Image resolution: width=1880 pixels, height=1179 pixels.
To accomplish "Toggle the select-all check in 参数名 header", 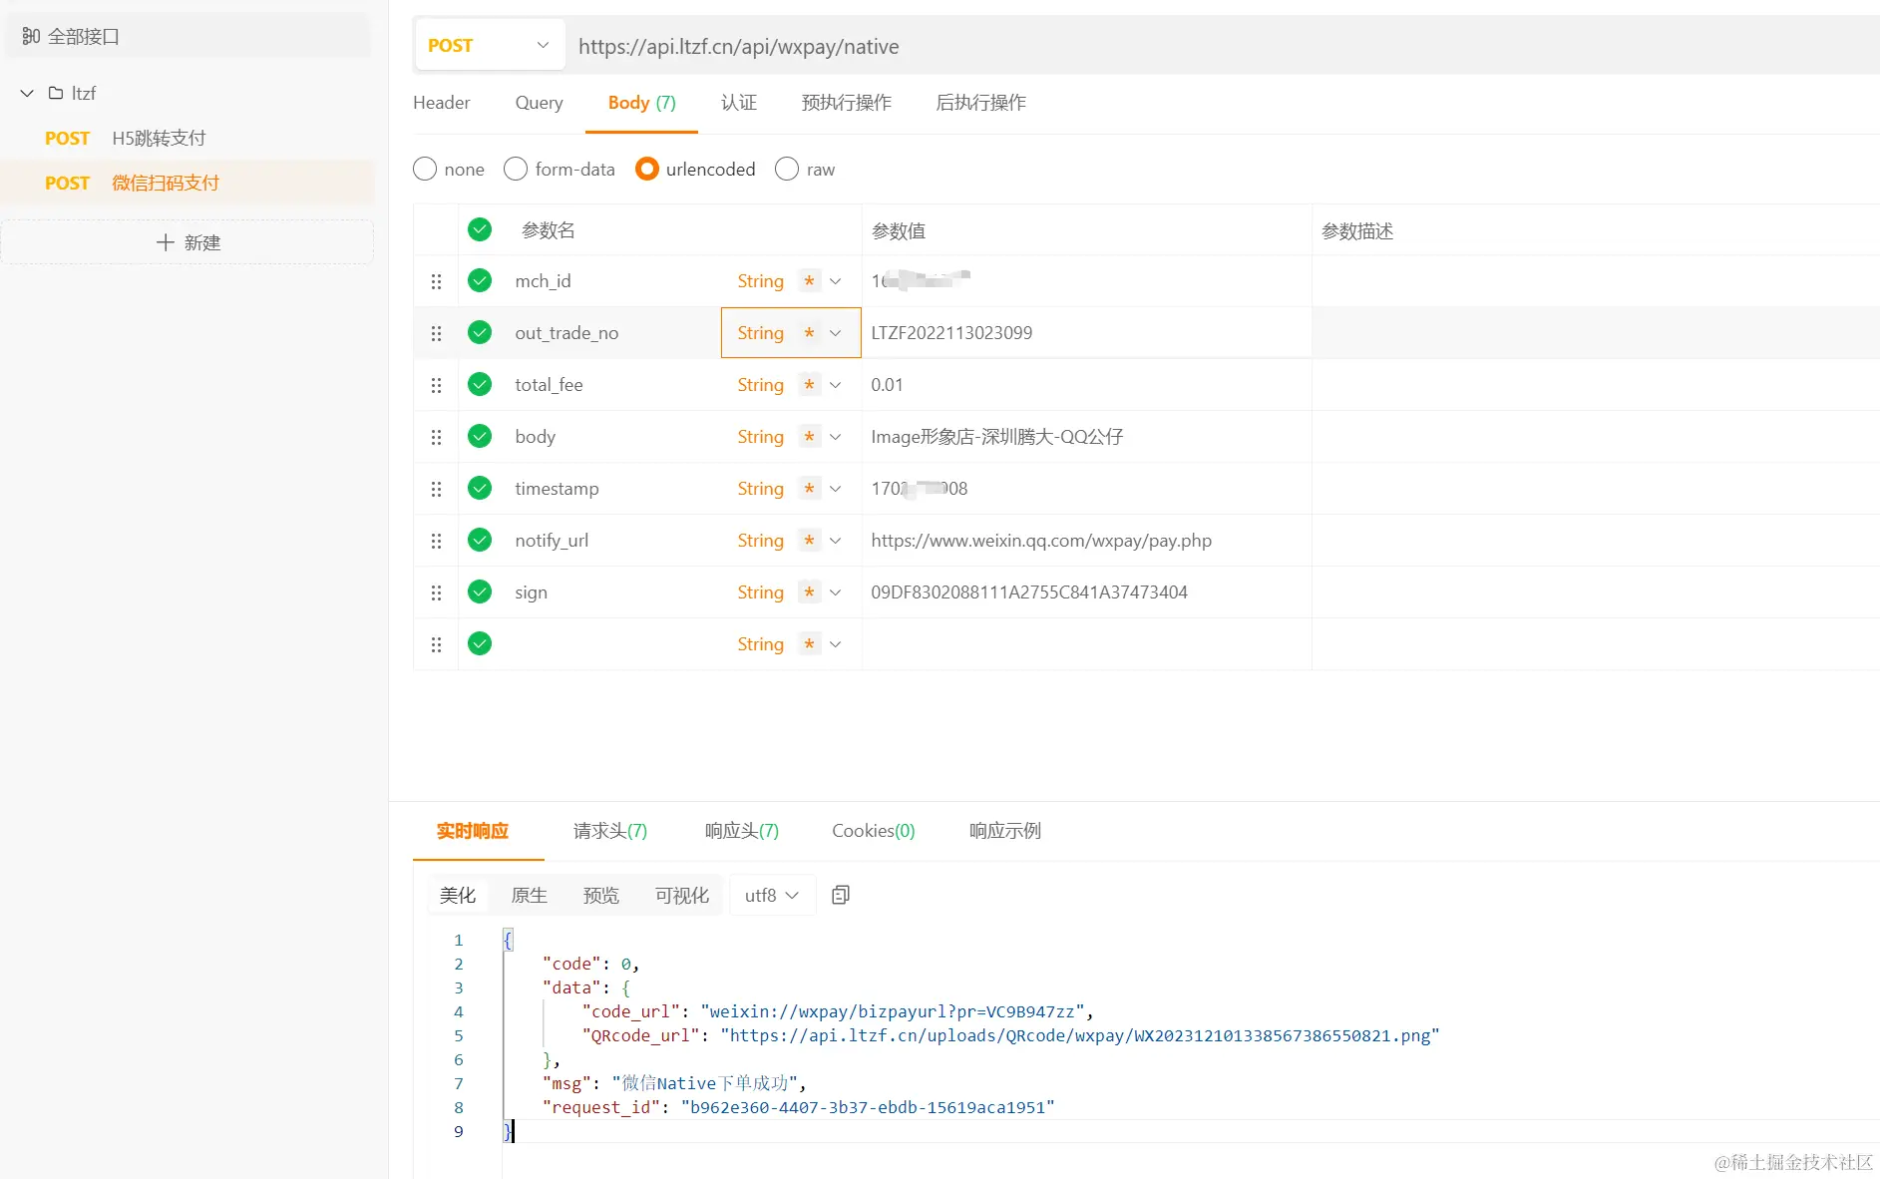I will tap(480, 229).
